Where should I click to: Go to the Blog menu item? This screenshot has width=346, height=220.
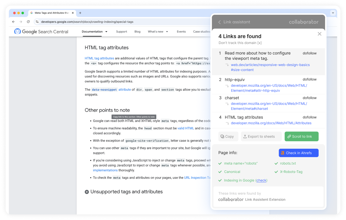pyautogui.click(x=137, y=31)
